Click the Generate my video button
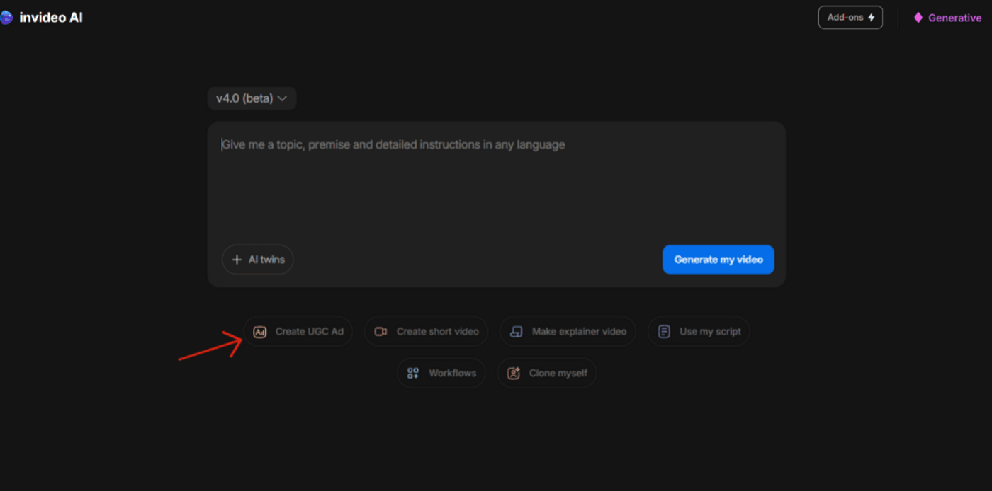 (718, 260)
